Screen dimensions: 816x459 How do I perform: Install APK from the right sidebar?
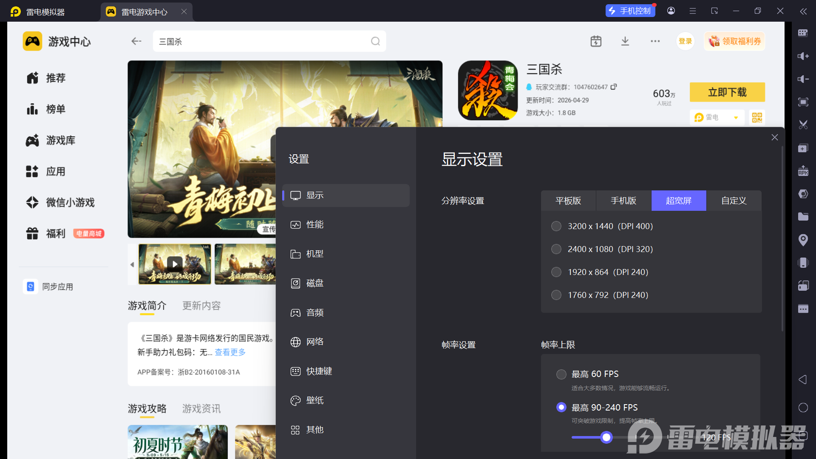click(x=803, y=171)
